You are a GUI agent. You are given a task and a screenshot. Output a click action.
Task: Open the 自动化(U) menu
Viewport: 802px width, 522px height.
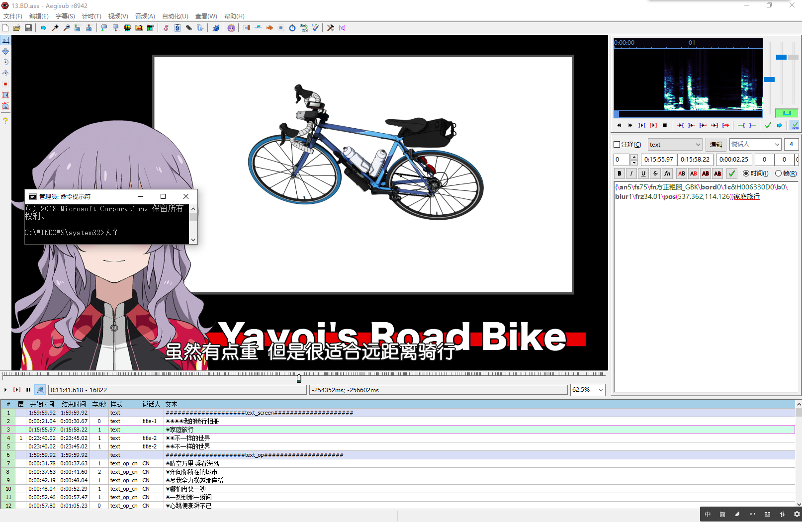(x=175, y=16)
